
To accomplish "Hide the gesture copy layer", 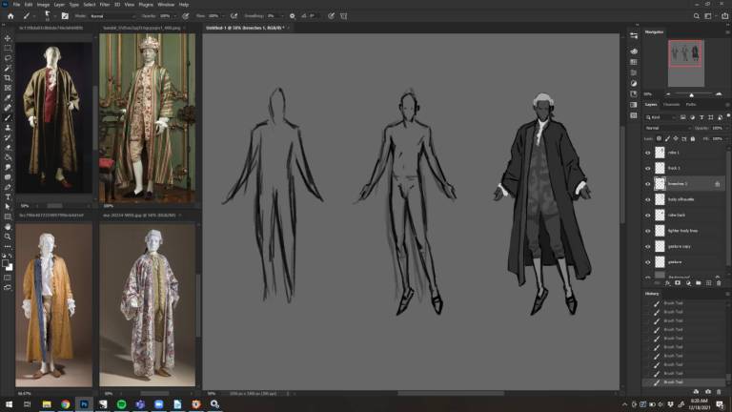I will 648,245.
